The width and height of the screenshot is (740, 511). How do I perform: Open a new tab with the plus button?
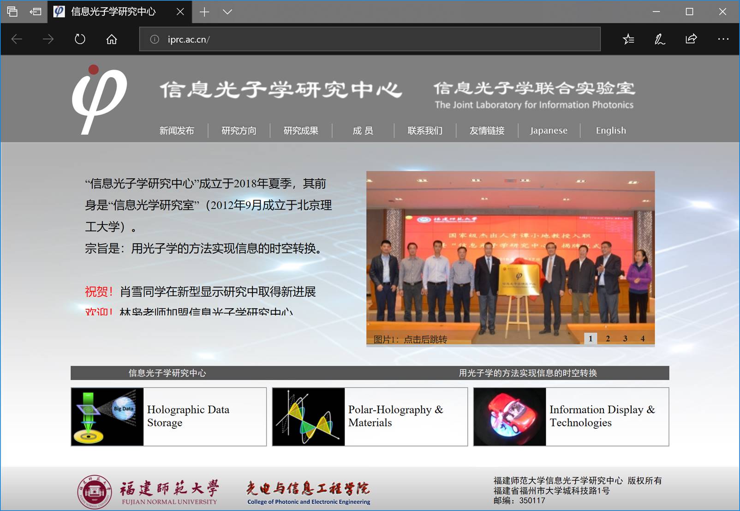point(204,12)
